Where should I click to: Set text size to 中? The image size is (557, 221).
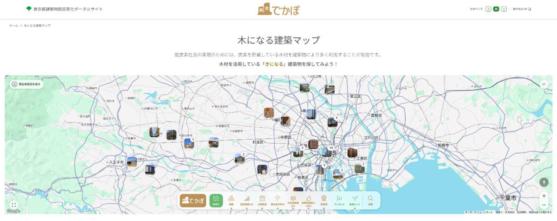496,9
